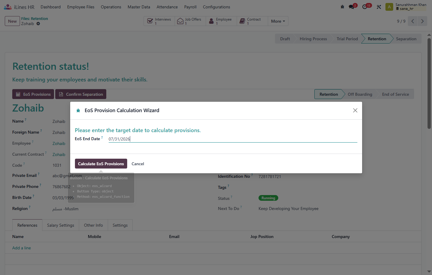
Task: Cancel the EoS wizard
Action: point(138,164)
